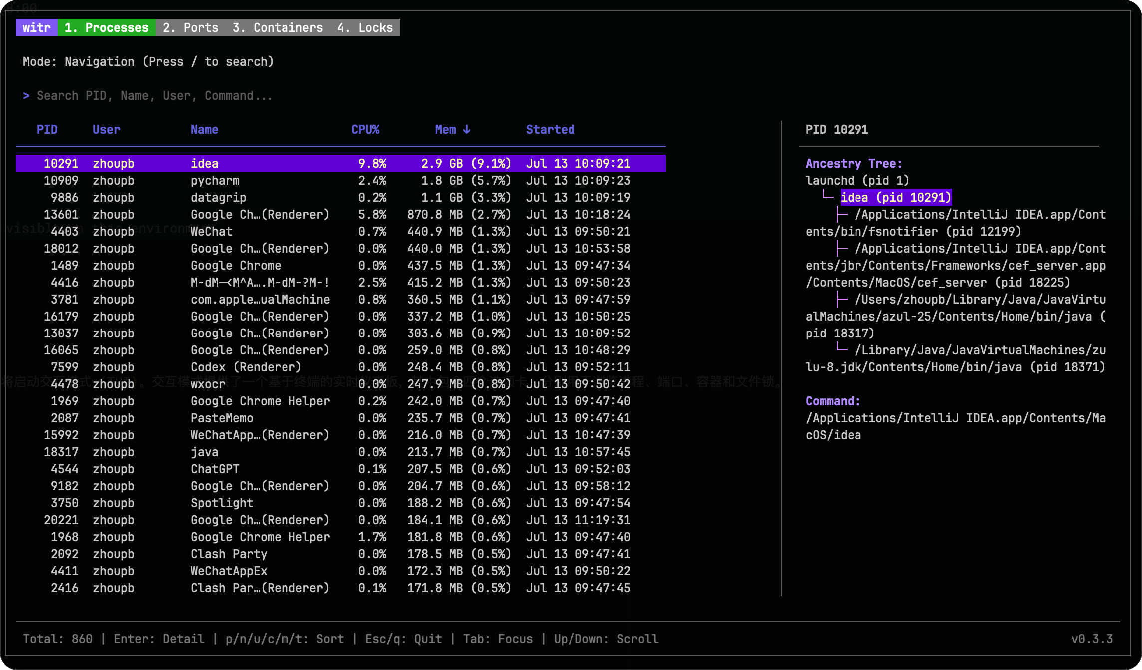1142x670 pixels.
Task: Select the WeChat process with PID 4403
Action: [341, 231]
